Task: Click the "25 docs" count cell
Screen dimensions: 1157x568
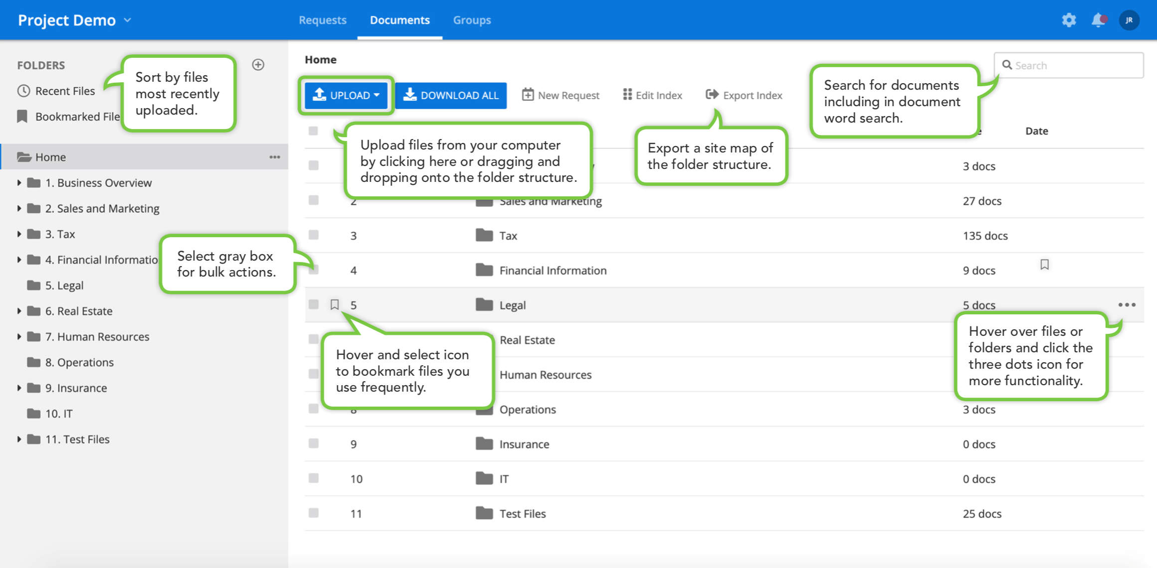Action: 982,514
